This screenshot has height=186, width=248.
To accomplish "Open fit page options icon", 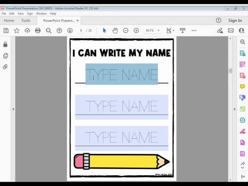I will click(169, 31).
